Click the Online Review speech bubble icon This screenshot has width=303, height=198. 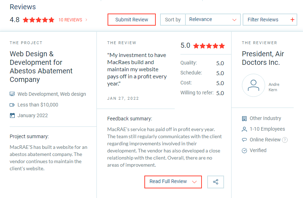coord(244,140)
